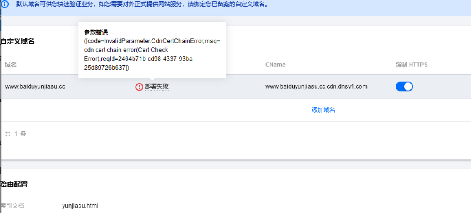Click the 共 1 条 record count

16,134
